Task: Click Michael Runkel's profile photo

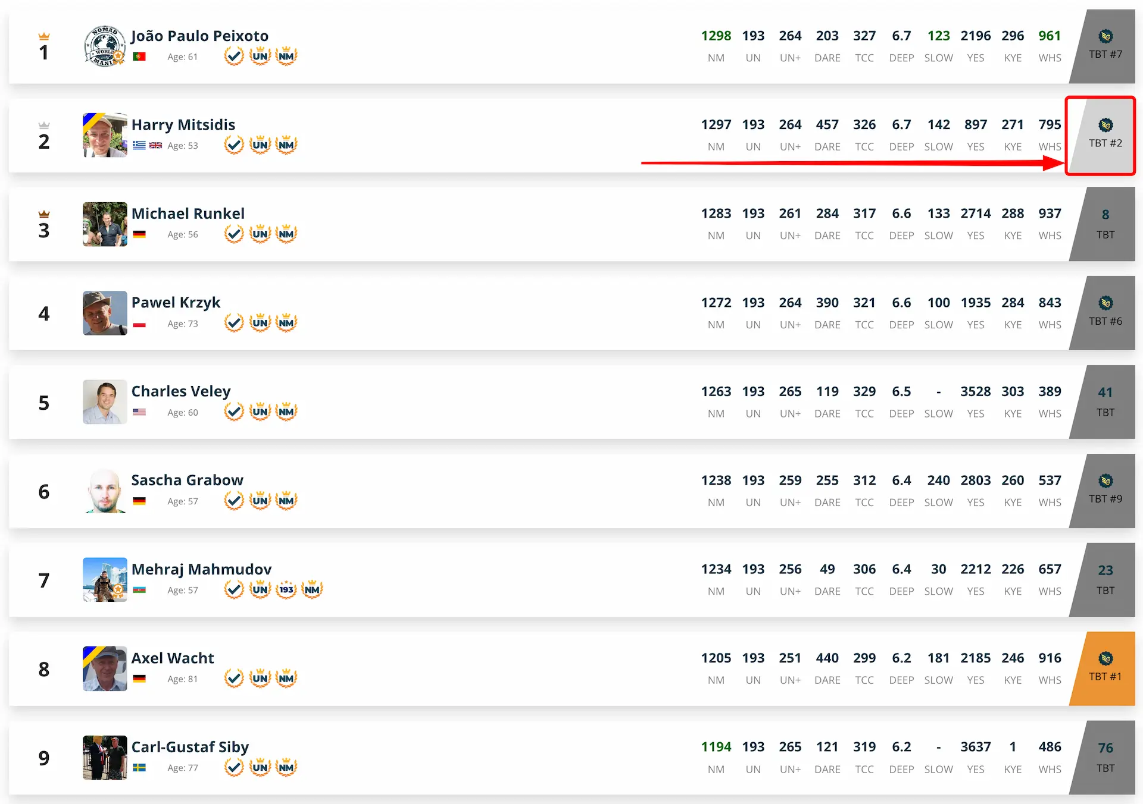Action: [105, 224]
